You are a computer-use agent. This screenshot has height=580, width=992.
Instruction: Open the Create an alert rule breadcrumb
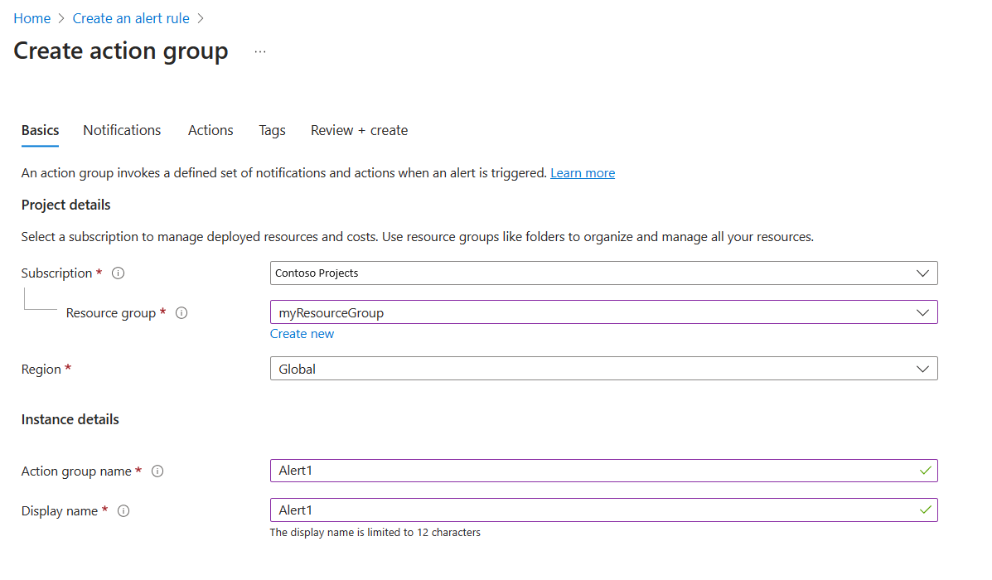(x=130, y=17)
